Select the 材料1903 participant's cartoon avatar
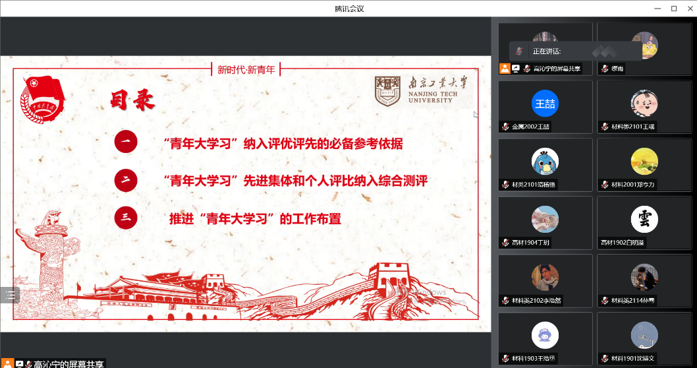Screen dimensions: 697x368 (x=545, y=335)
